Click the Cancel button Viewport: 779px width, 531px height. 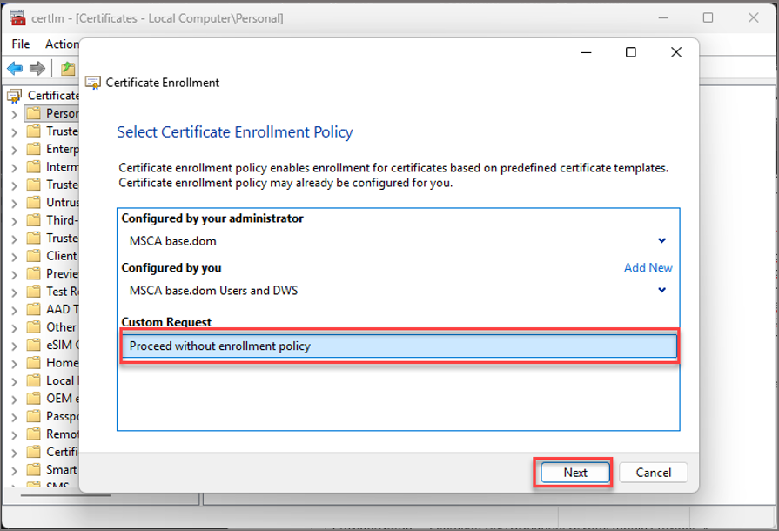point(654,473)
